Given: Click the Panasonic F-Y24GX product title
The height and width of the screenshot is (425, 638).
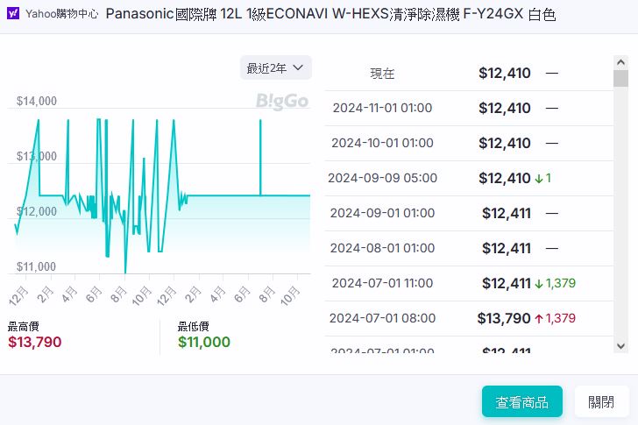Looking at the screenshot, I should pos(330,15).
